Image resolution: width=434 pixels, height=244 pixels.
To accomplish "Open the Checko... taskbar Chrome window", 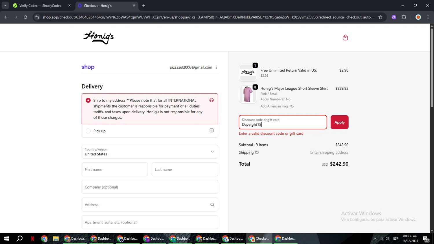I will (x=259, y=239).
